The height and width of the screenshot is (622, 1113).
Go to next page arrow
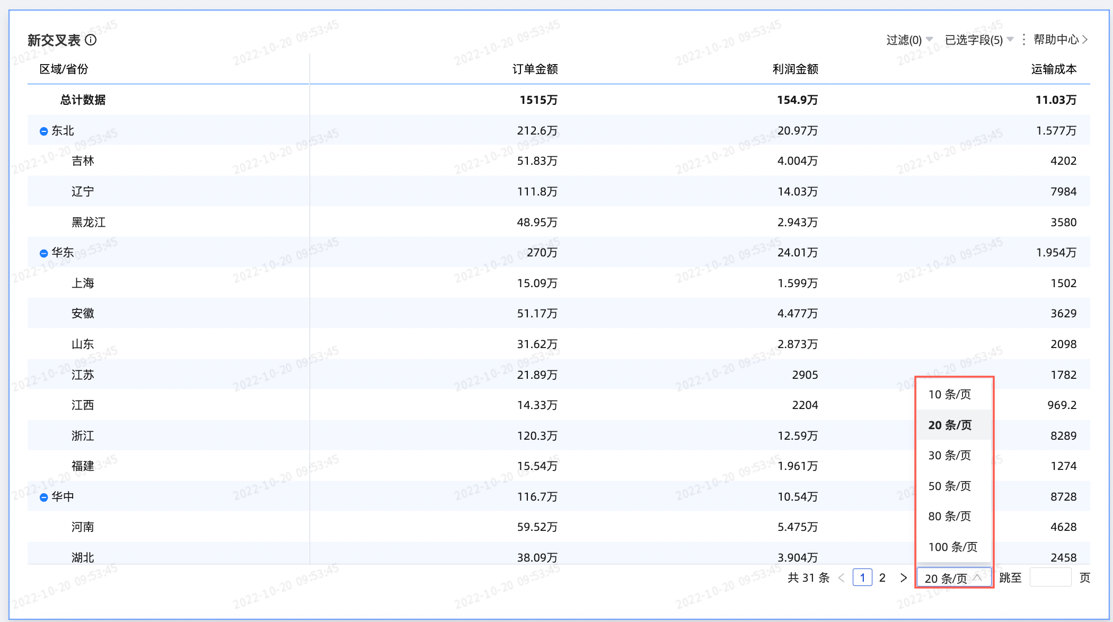tap(903, 577)
